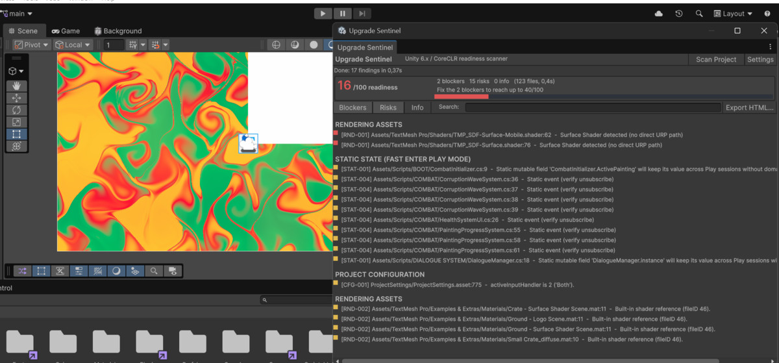
Task: Switch to the Scene tab
Action: (23, 31)
